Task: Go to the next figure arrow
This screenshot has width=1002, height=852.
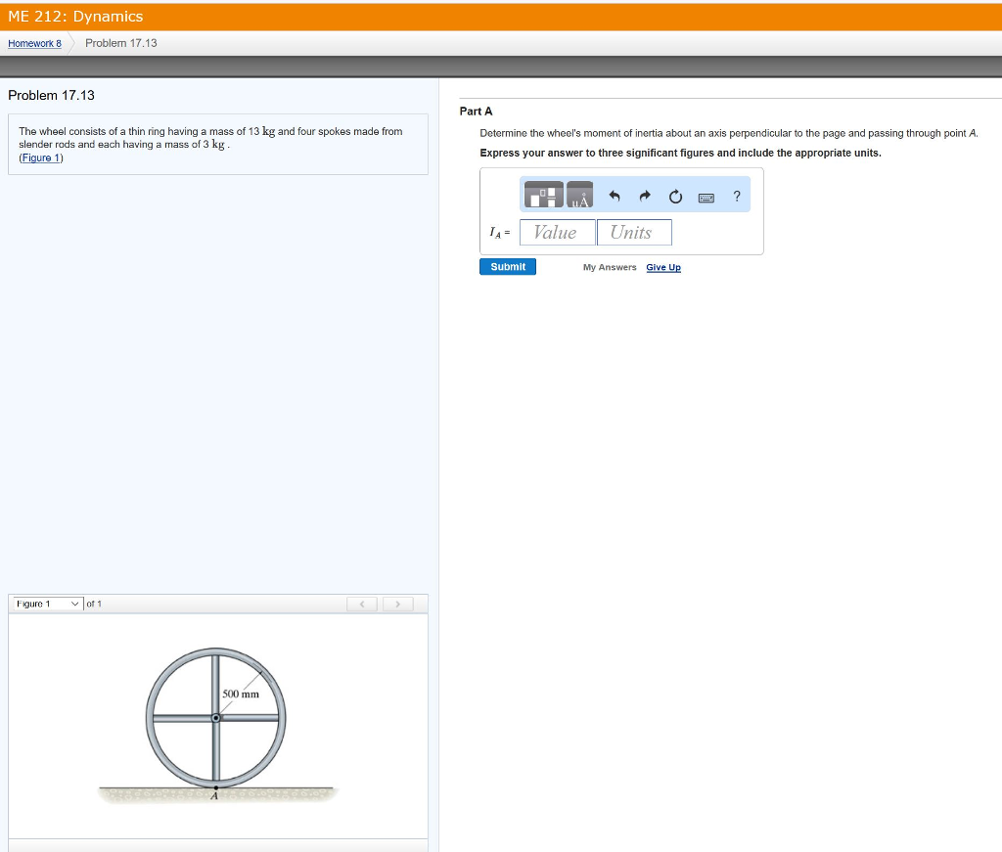Action: point(397,605)
